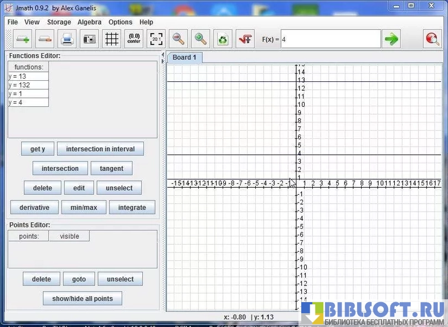448x327 pixels.
Task: Click the green recycle clear icon
Action: [x=223, y=39]
